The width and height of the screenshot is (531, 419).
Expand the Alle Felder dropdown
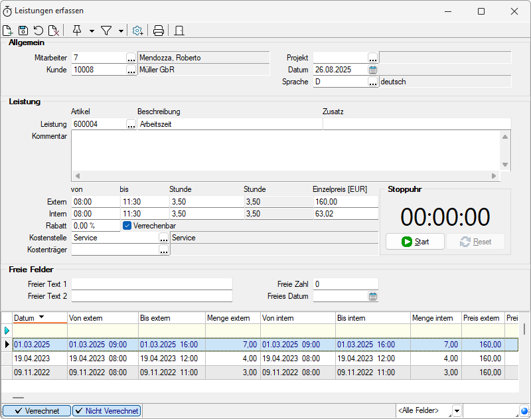(457, 411)
